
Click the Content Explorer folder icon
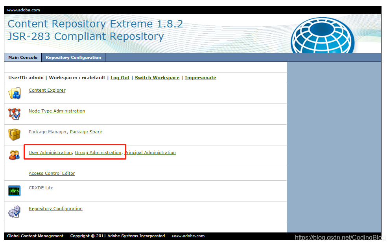pyautogui.click(x=15, y=93)
